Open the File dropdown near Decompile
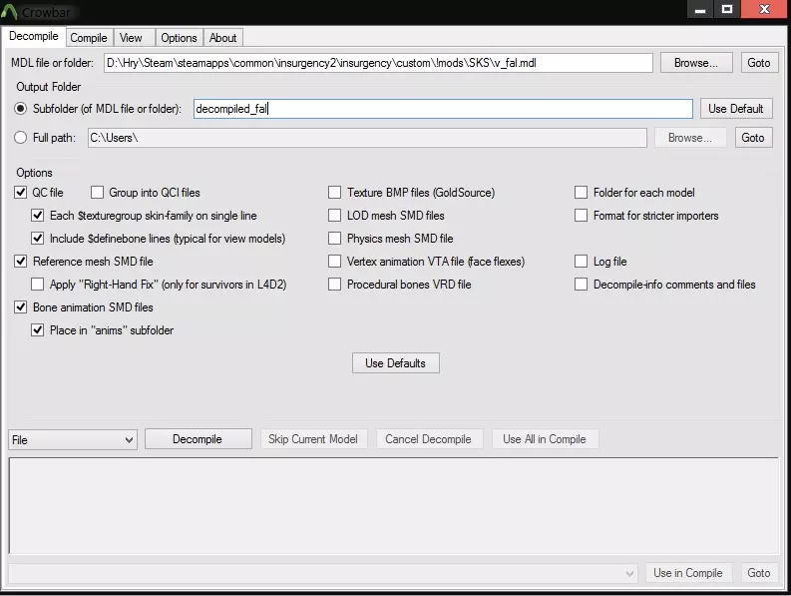Image resolution: width=791 pixels, height=596 pixels. tap(72, 439)
